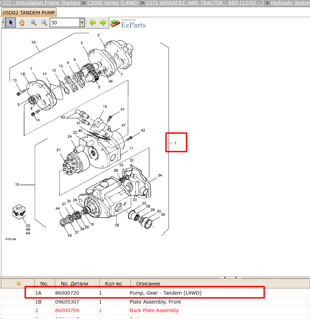310x319 pixels.
Task: Click callout 34 in the diagram
Action: [160, 175]
